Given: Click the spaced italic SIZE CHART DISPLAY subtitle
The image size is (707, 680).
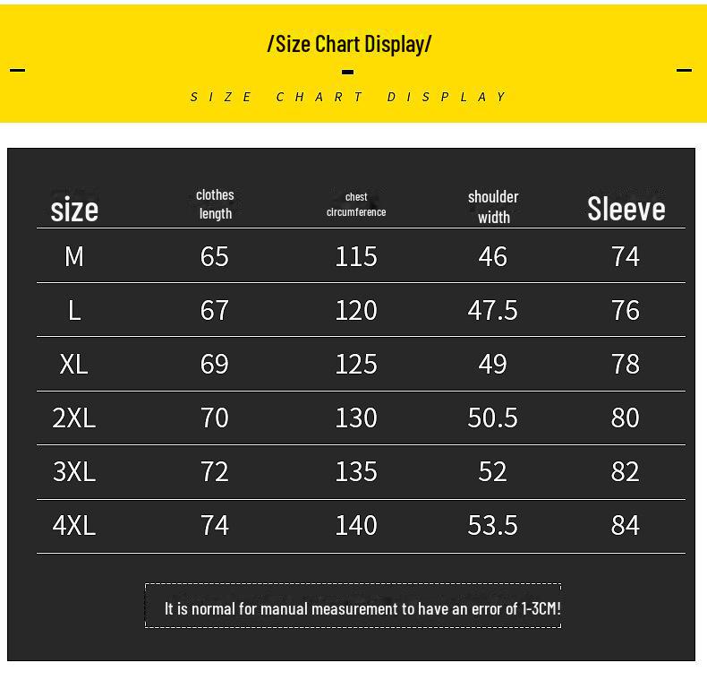Looking at the screenshot, I should pos(349,97).
